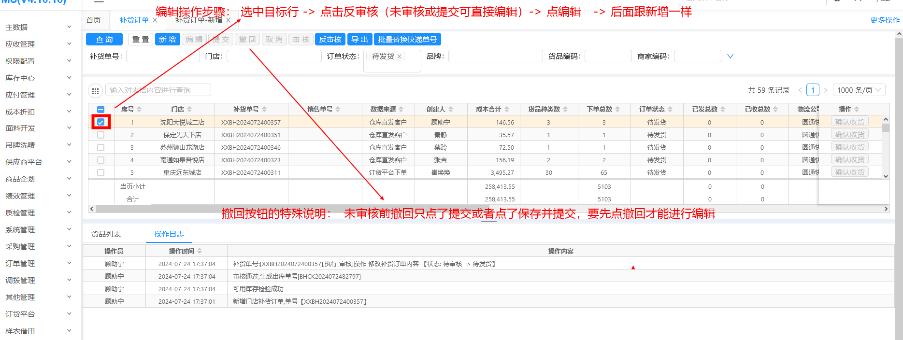Viewport: 903px width, 340px height.
Task: Click the 补货单号 search input field
Action: [x=162, y=57]
